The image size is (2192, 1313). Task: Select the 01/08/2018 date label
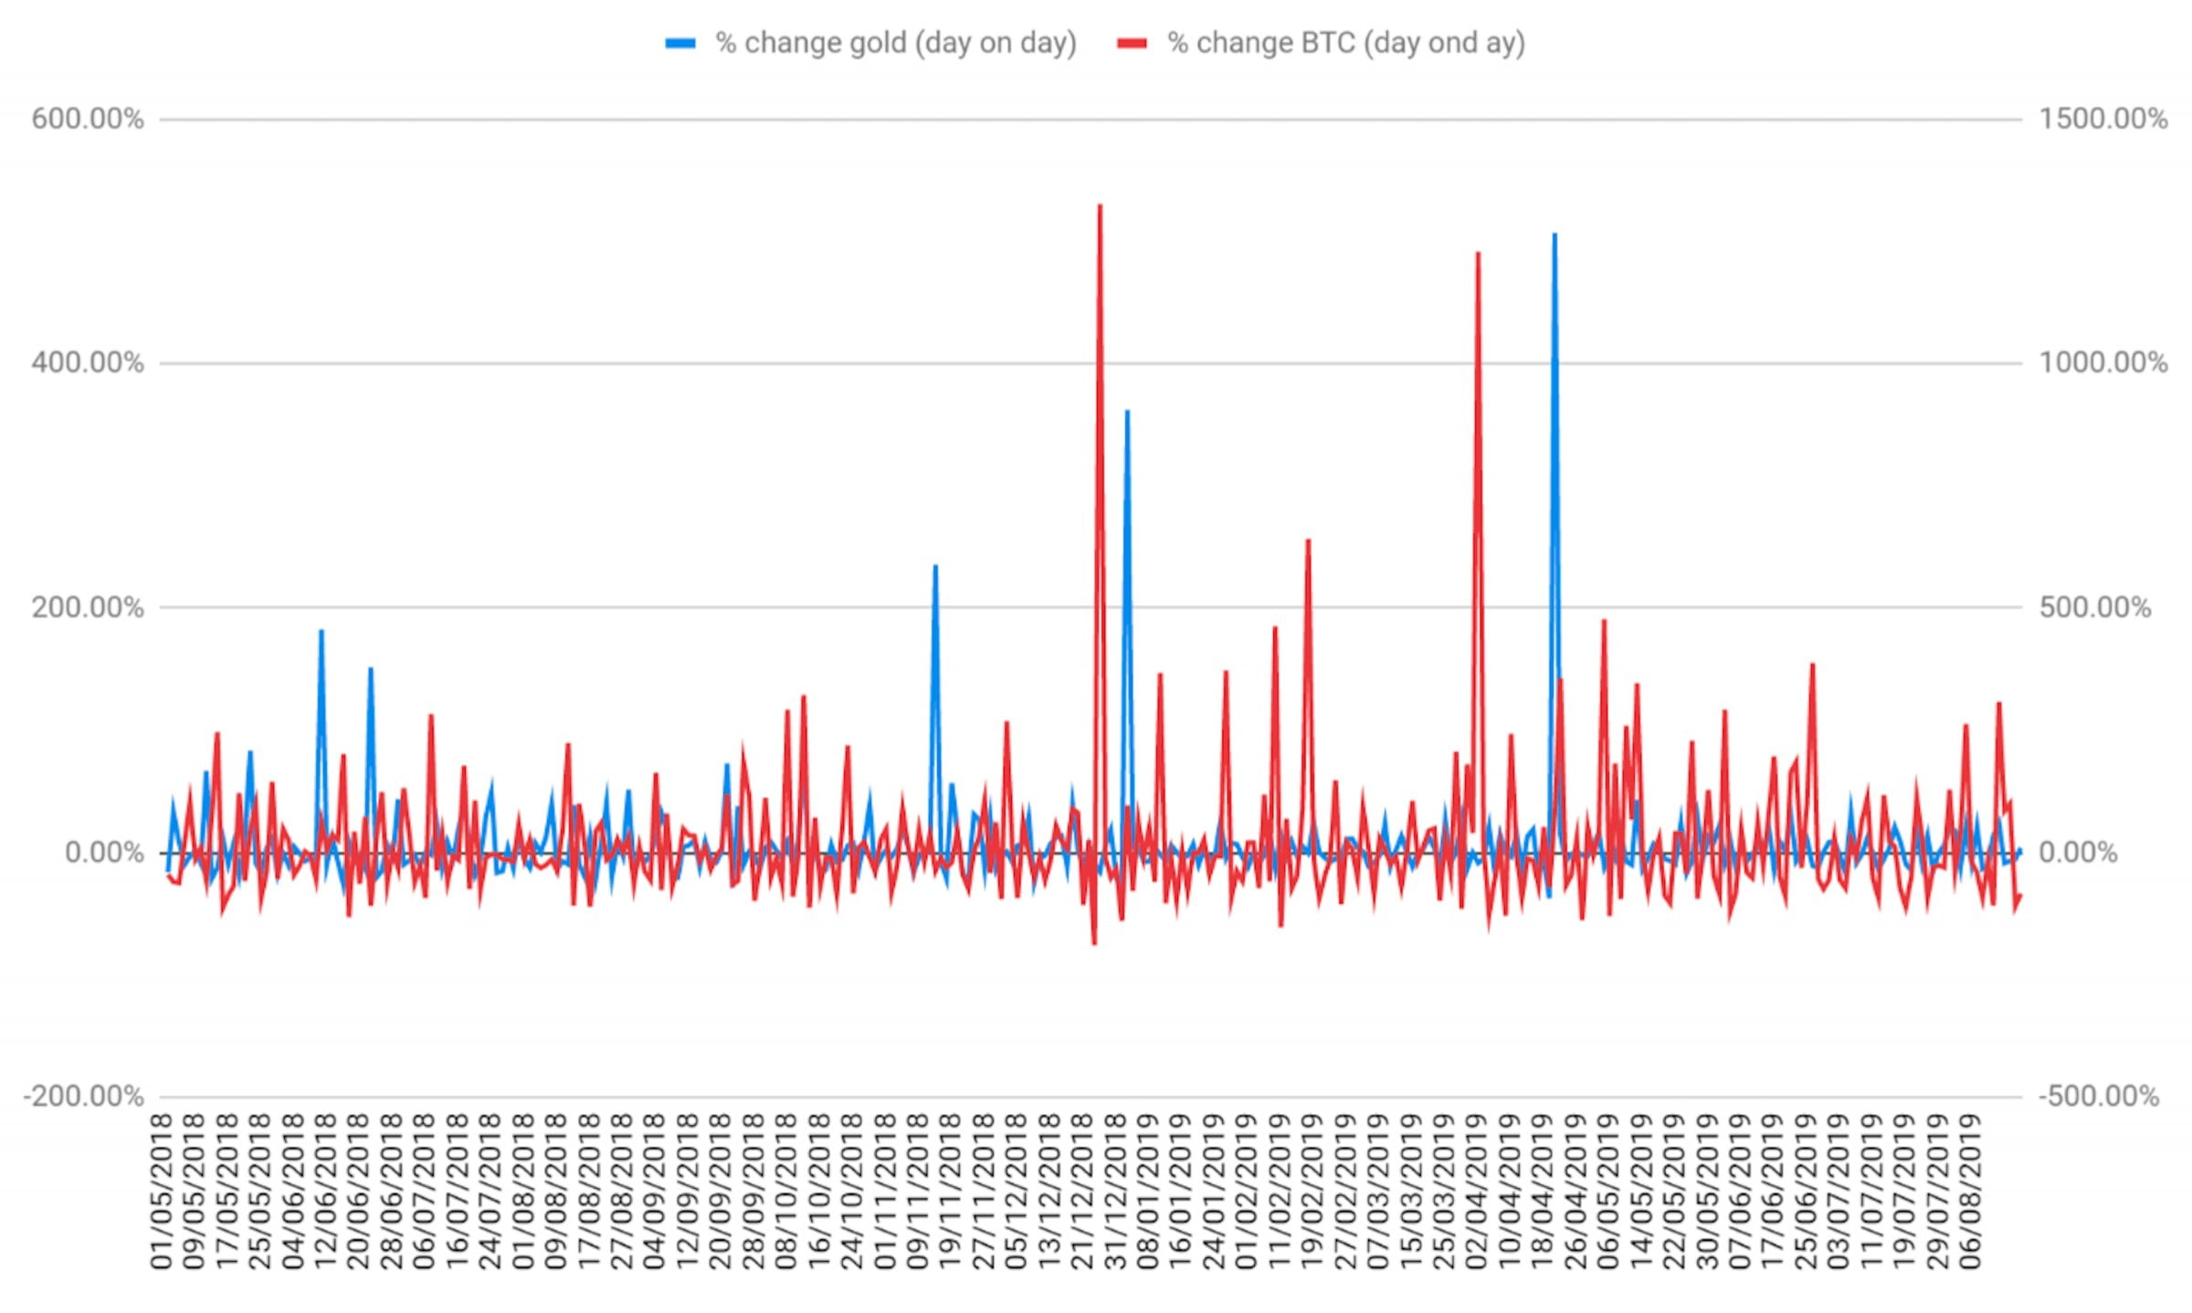coord(523,1192)
